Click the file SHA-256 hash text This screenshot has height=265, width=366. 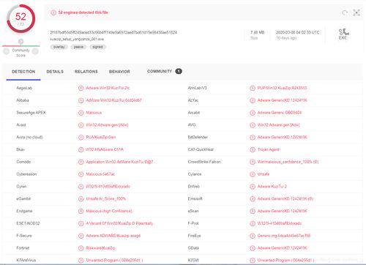click(x=113, y=32)
